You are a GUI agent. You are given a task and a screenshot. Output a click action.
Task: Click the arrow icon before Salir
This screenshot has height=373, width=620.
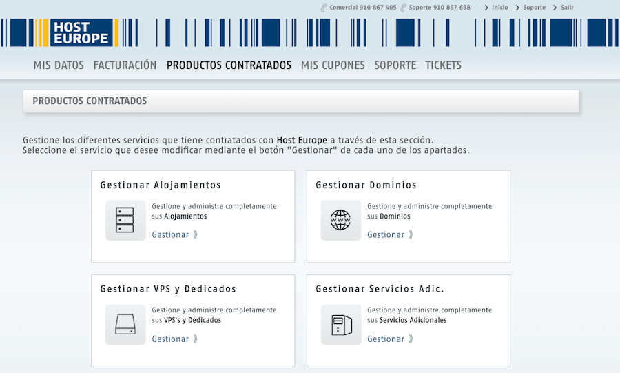click(x=555, y=8)
